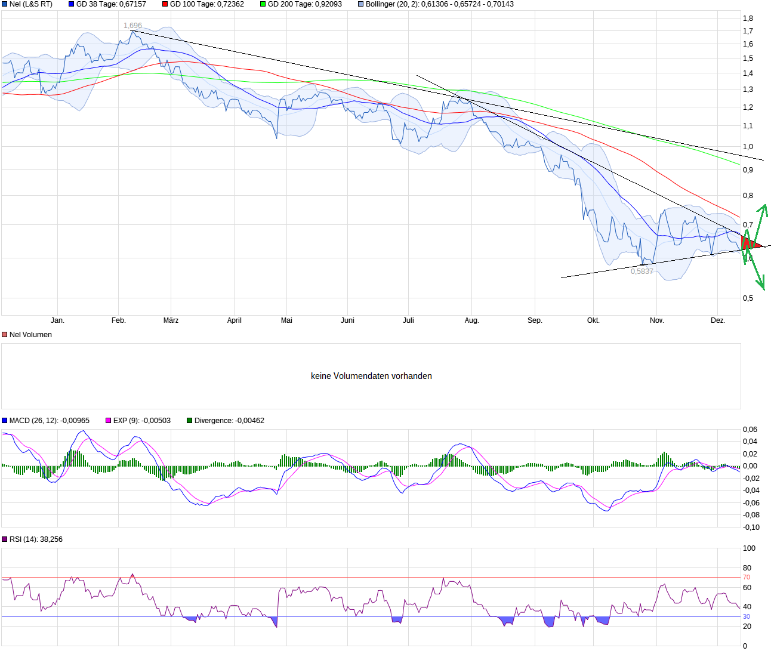
Task: Click the blue swatch beside Nel (L&S RT)
Action: click(5, 4)
